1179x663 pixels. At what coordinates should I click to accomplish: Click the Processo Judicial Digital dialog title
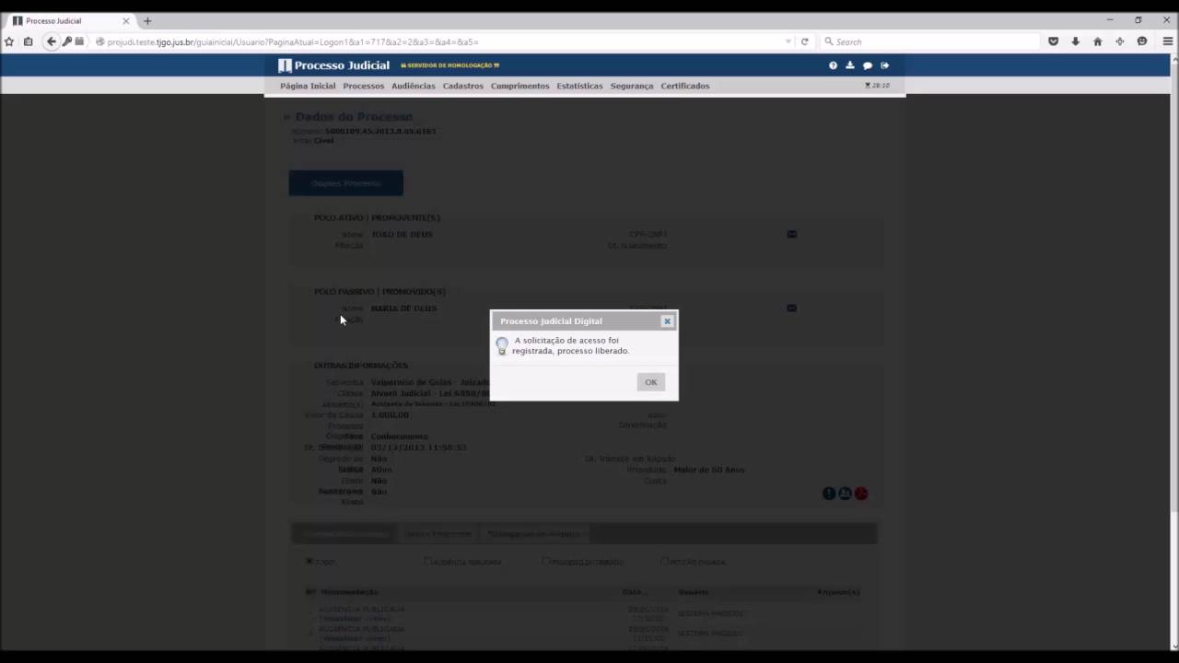pyautogui.click(x=551, y=321)
